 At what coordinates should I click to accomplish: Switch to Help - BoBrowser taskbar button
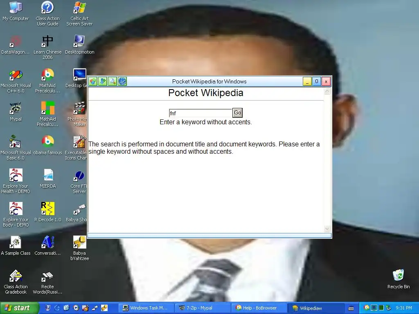click(259, 308)
